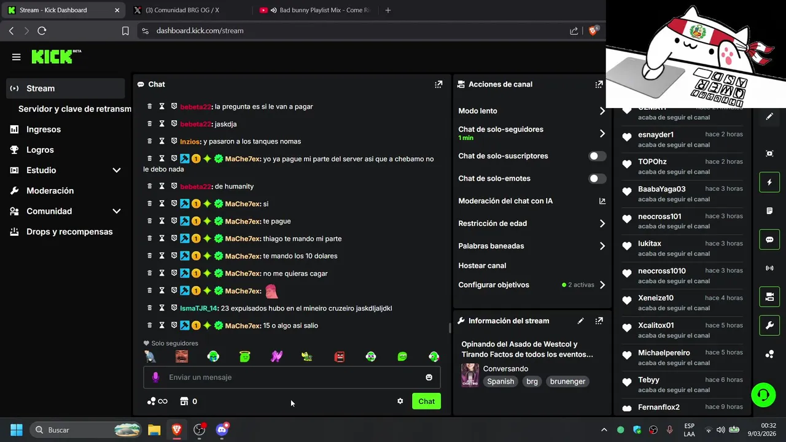Open the green headset support button
The width and height of the screenshot is (786, 442).
[x=763, y=395]
